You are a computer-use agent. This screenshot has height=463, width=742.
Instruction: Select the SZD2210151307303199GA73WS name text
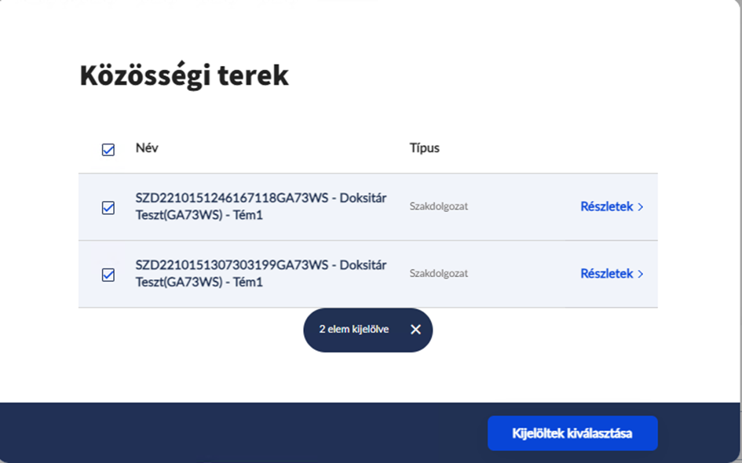(231, 264)
